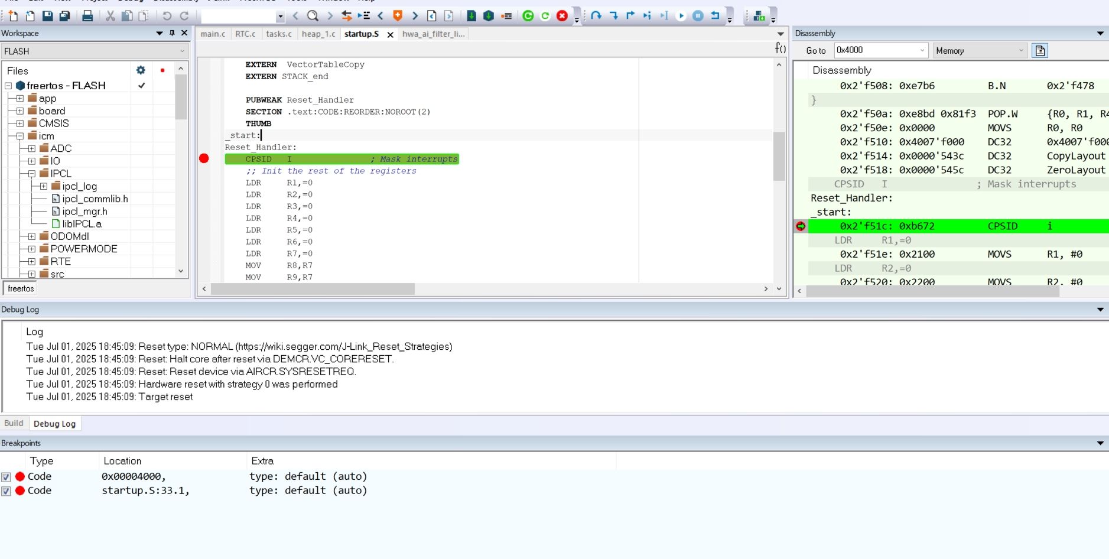The height and width of the screenshot is (559, 1109).
Task: Switch to the hwa_ai_filter_li... tab
Action: [434, 34]
